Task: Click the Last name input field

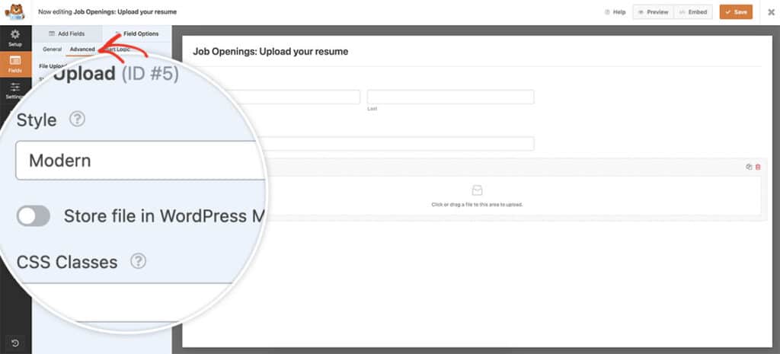Action: 450,97
